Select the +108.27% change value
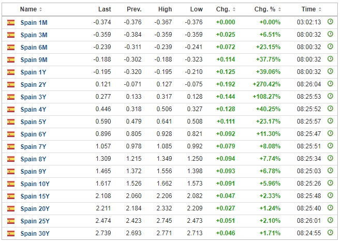 [x=266, y=97]
